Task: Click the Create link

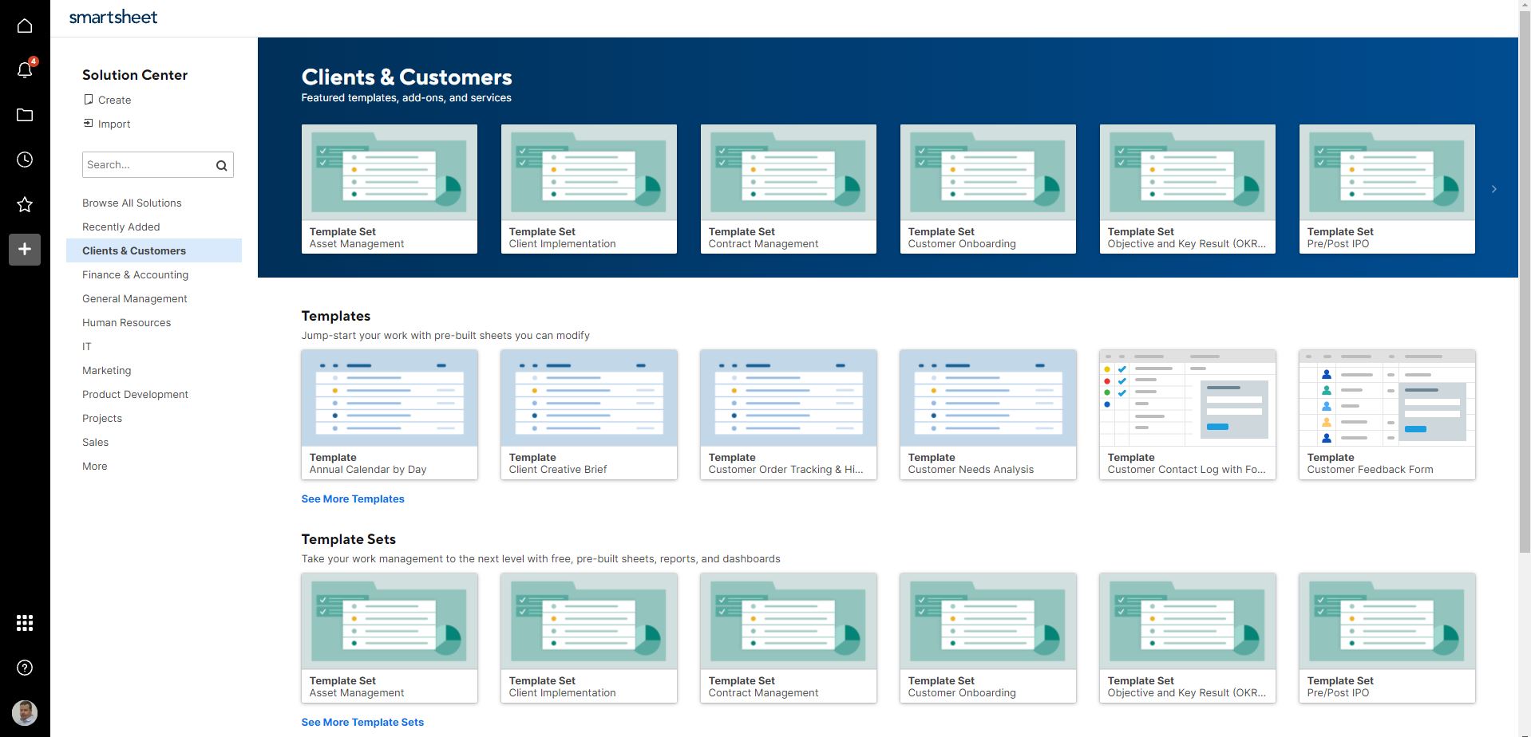Action: (x=115, y=100)
